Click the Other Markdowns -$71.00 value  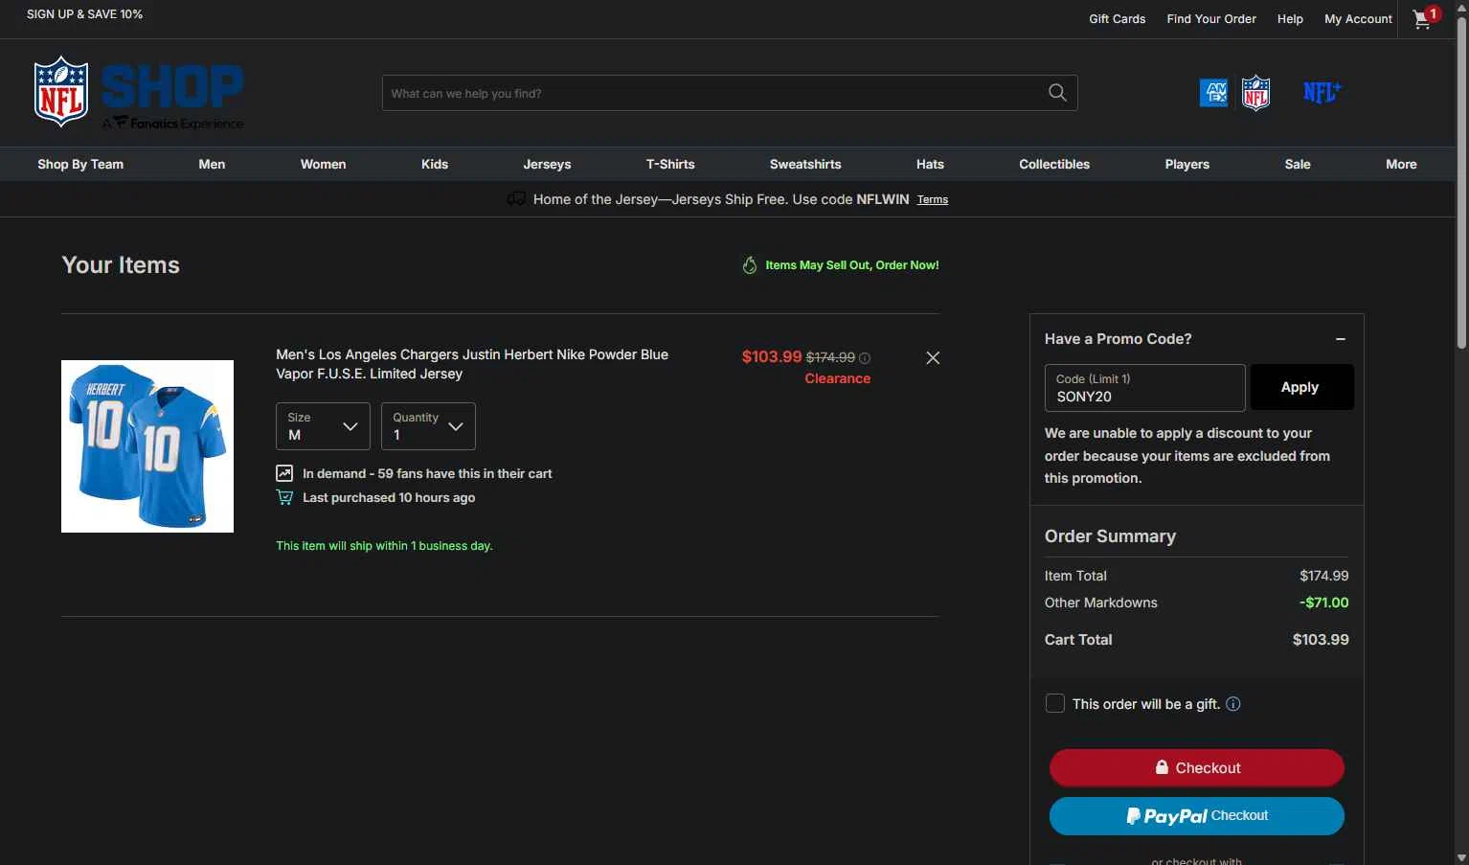coord(1323,603)
